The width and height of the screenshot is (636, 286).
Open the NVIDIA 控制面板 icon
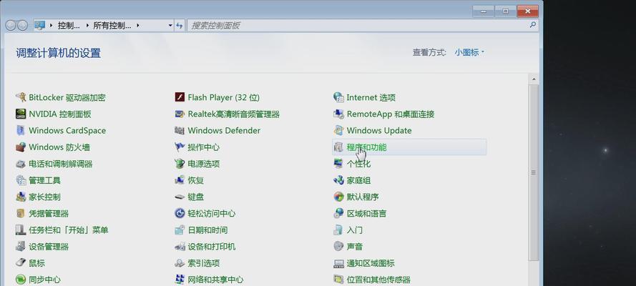(21, 114)
